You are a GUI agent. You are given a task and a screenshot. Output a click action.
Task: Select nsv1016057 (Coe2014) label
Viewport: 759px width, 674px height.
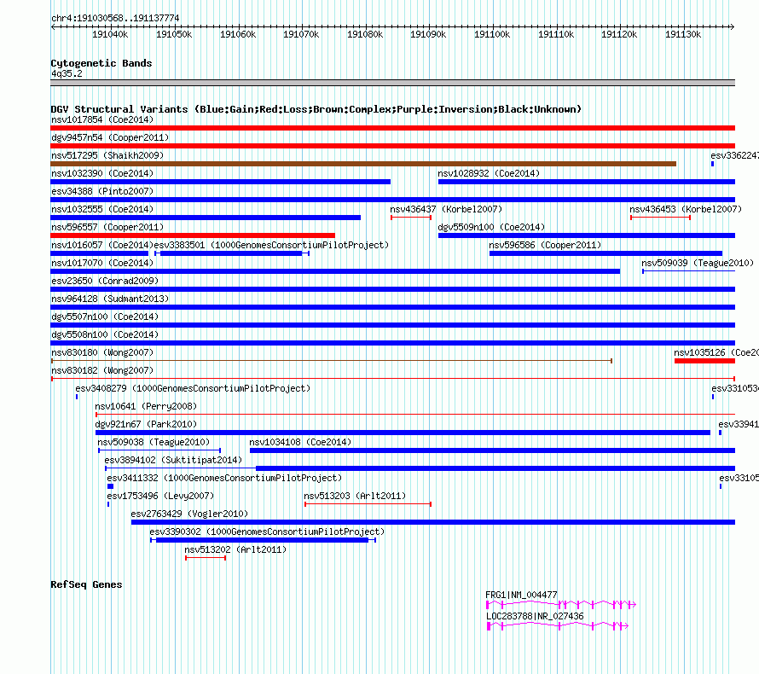pyautogui.click(x=102, y=245)
